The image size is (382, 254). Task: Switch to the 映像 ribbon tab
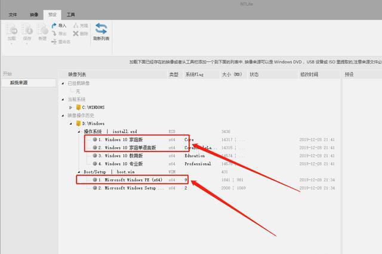point(34,14)
